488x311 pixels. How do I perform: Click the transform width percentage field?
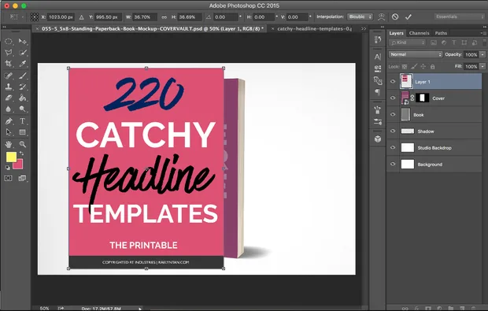144,17
